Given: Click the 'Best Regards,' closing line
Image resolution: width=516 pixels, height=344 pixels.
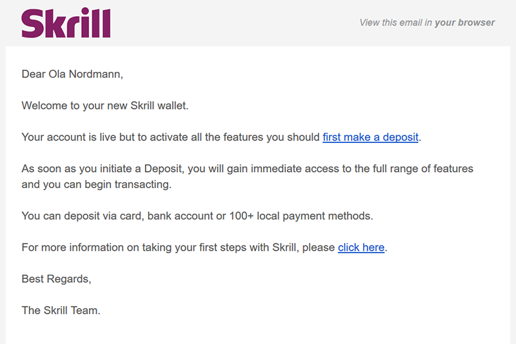Looking at the screenshot, I should (56, 279).
